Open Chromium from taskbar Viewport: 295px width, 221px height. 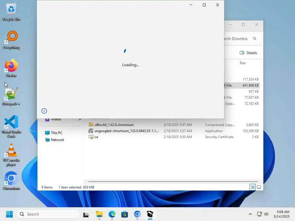[x=137, y=214]
